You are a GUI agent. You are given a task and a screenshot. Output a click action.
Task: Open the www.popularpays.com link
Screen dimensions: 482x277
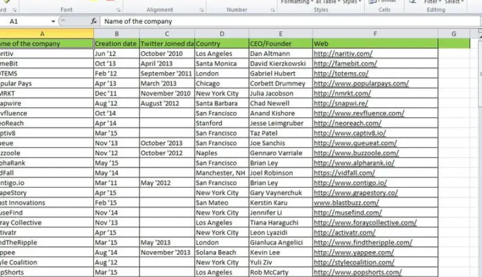click(361, 83)
